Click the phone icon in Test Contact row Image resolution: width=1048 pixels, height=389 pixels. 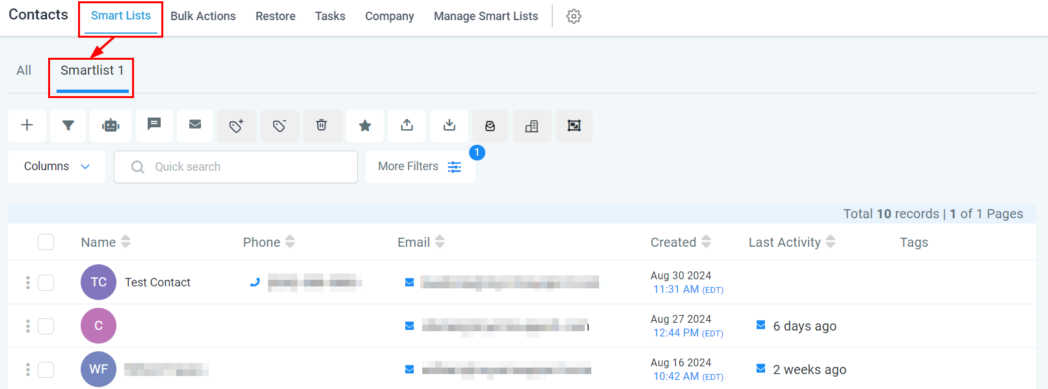tap(255, 282)
